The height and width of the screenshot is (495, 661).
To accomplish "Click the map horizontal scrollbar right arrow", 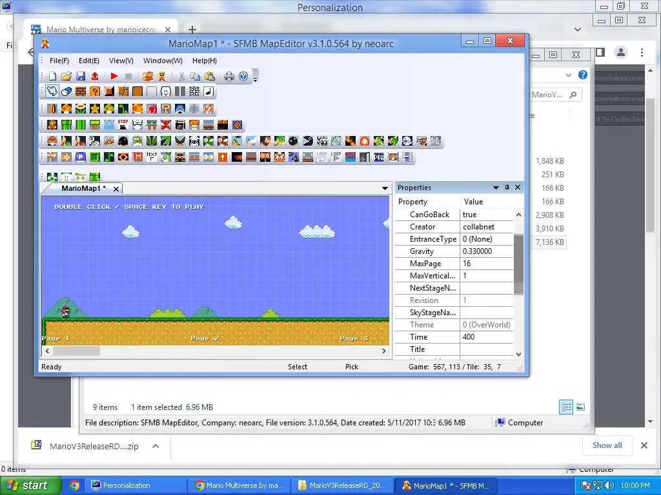I will tap(383, 351).
